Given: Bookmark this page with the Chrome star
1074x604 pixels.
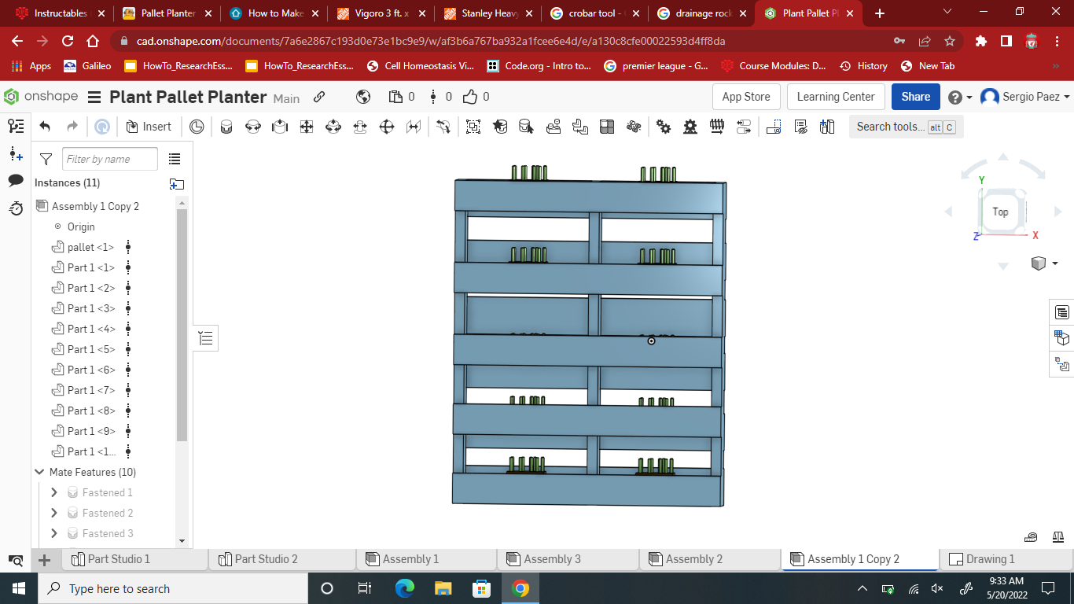Looking at the screenshot, I should click(x=949, y=41).
